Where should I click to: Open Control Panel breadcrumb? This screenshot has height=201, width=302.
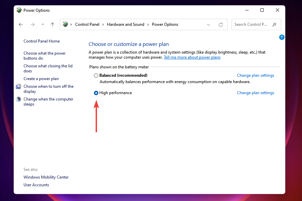point(87,24)
